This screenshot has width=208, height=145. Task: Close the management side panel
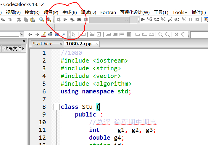24,41
